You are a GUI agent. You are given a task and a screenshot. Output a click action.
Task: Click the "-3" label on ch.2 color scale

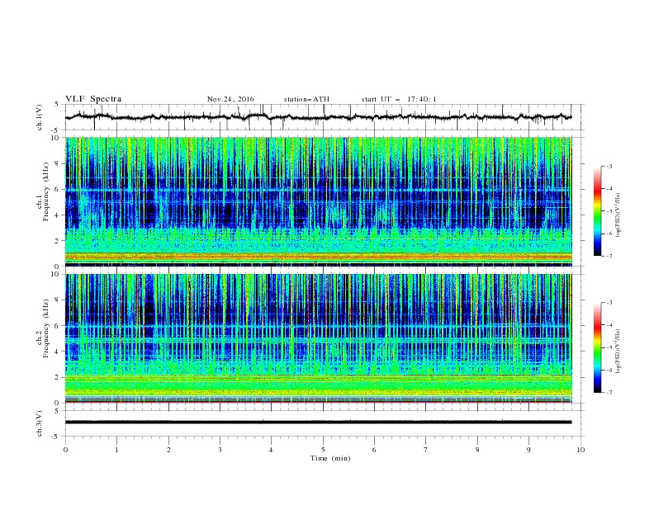[x=609, y=303]
